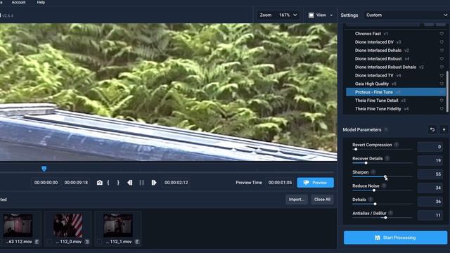Click the trim end time 00:00:09:18

tap(76, 183)
